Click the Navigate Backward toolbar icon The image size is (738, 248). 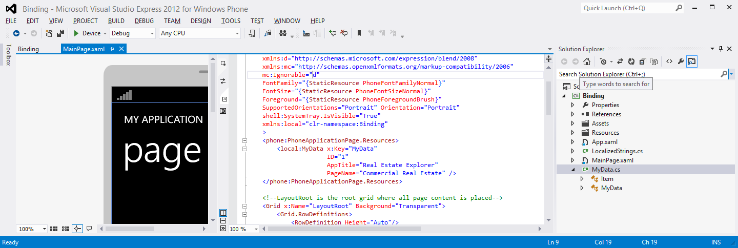pyautogui.click(x=16, y=33)
